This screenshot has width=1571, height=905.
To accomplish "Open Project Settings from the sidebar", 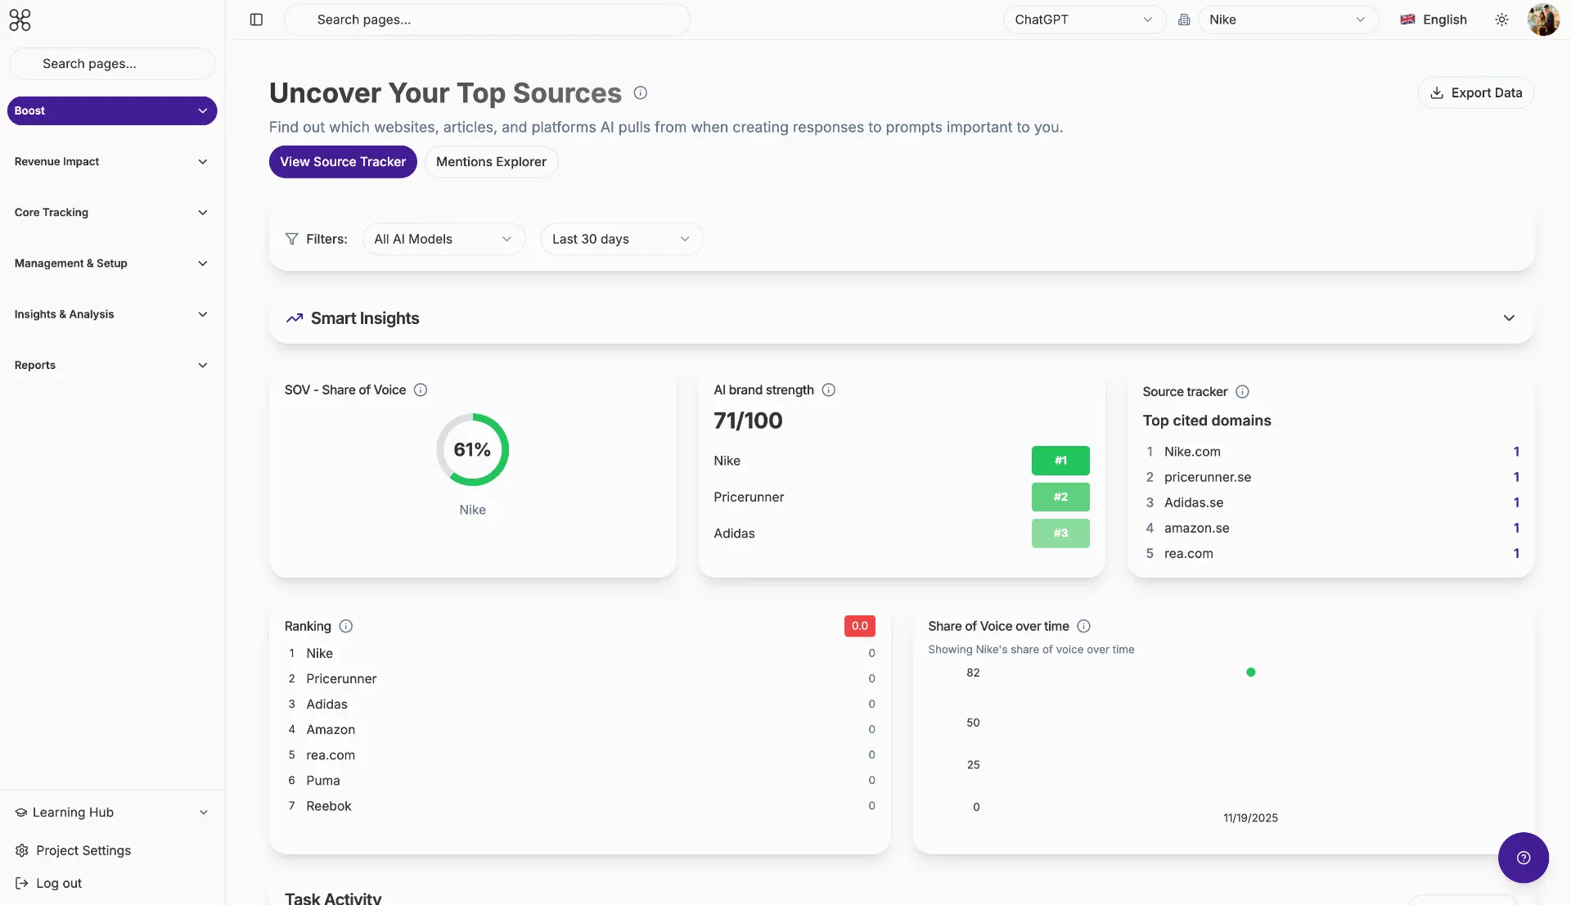I will point(83,850).
